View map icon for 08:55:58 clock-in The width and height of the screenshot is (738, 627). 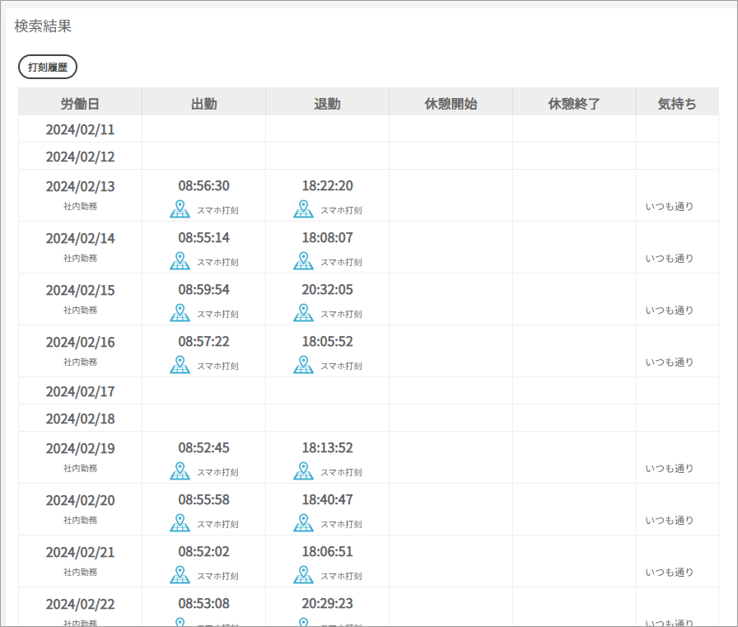180,523
